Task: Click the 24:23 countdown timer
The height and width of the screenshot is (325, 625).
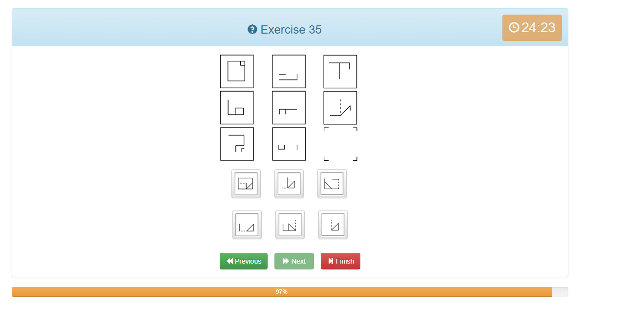Action: coord(532,28)
